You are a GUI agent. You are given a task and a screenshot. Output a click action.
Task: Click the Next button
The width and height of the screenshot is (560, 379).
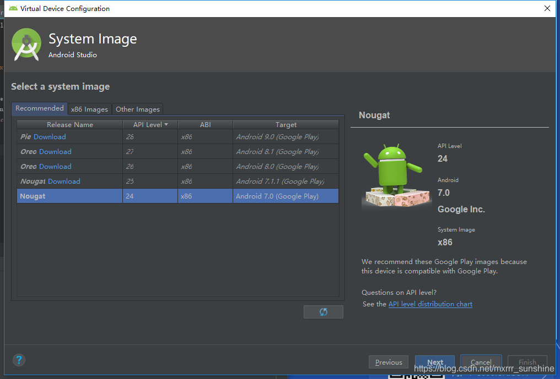tap(435, 362)
